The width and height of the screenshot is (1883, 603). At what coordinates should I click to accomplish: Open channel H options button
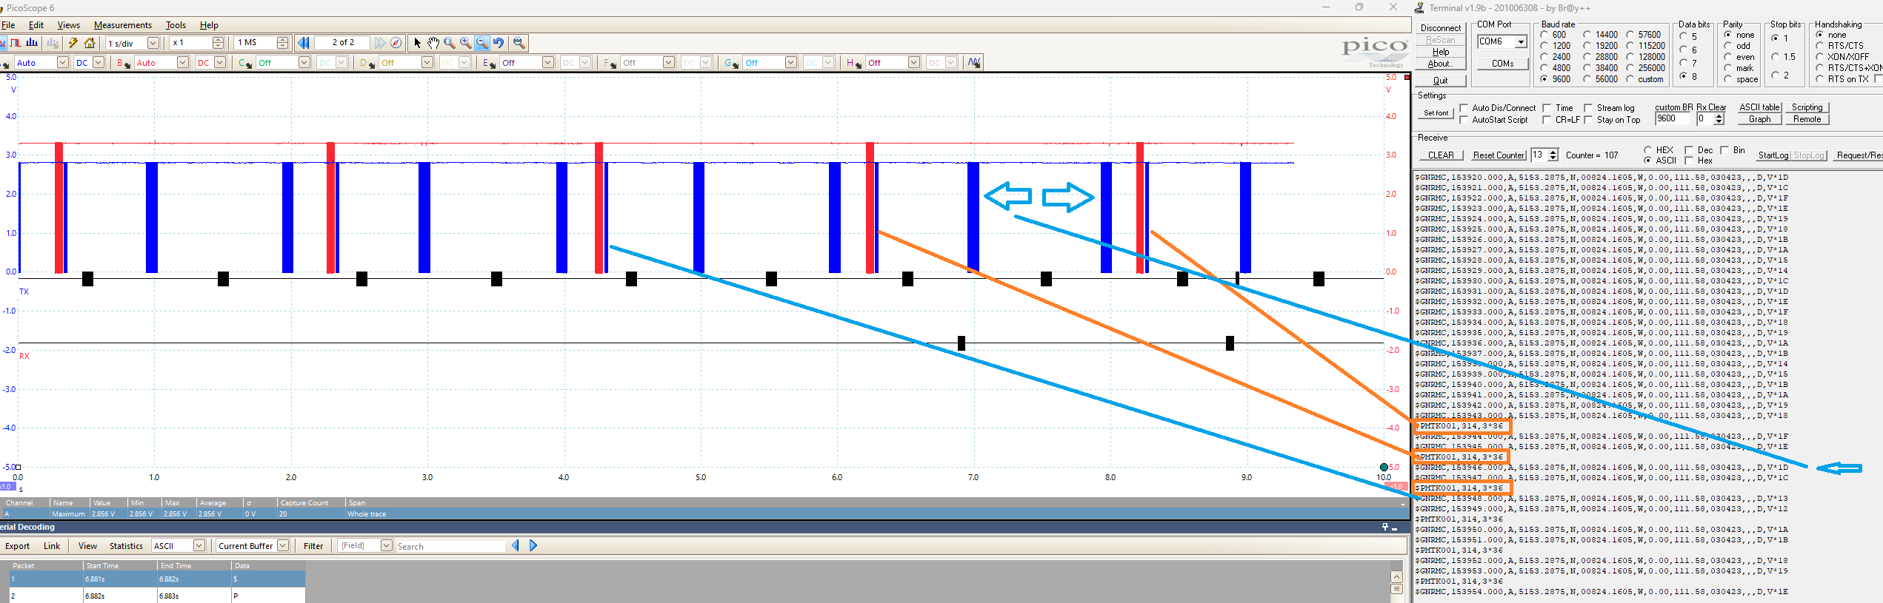point(853,63)
